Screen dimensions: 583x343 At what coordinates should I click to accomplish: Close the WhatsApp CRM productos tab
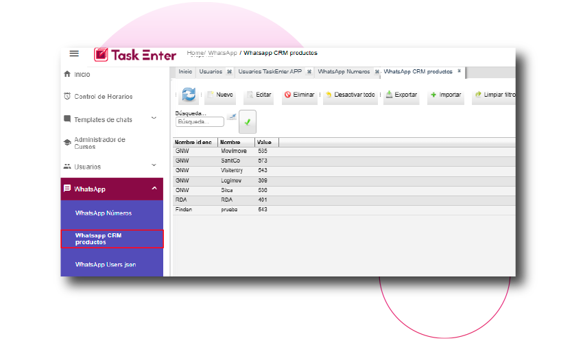pyautogui.click(x=460, y=71)
